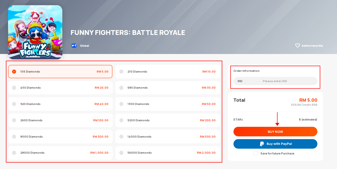Pick the 920 Diamonds option
The height and width of the screenshot is (169, 337).
click(x=60, y=104)
